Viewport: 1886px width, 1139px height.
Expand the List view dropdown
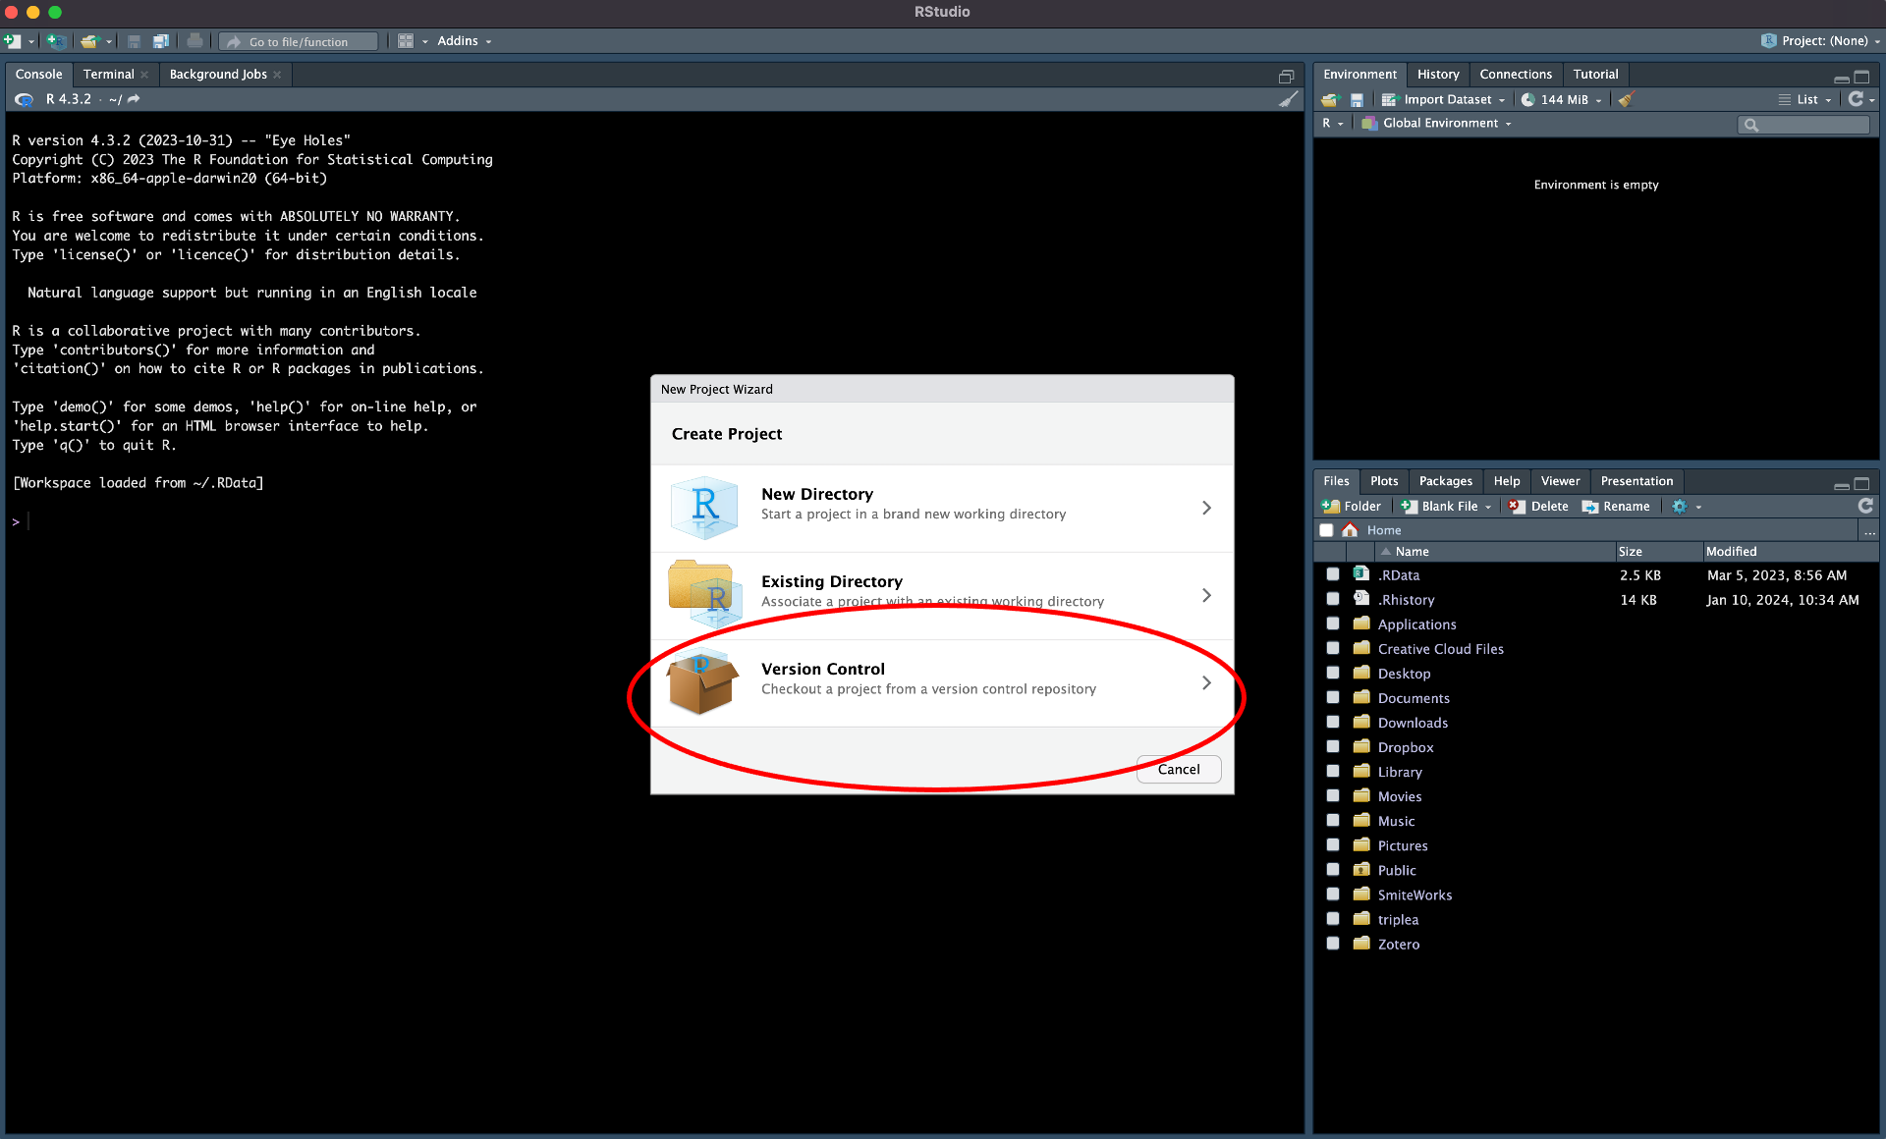[x=1827, y=99]
